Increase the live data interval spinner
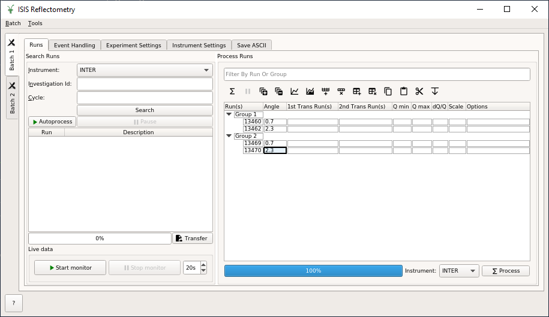The image size is (549, 317). tap(203, 265)
